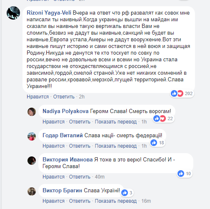This screenshot has height=209, width=210.
Task: Click the thumbs-up icon with 10 likes
Action: 181,174
